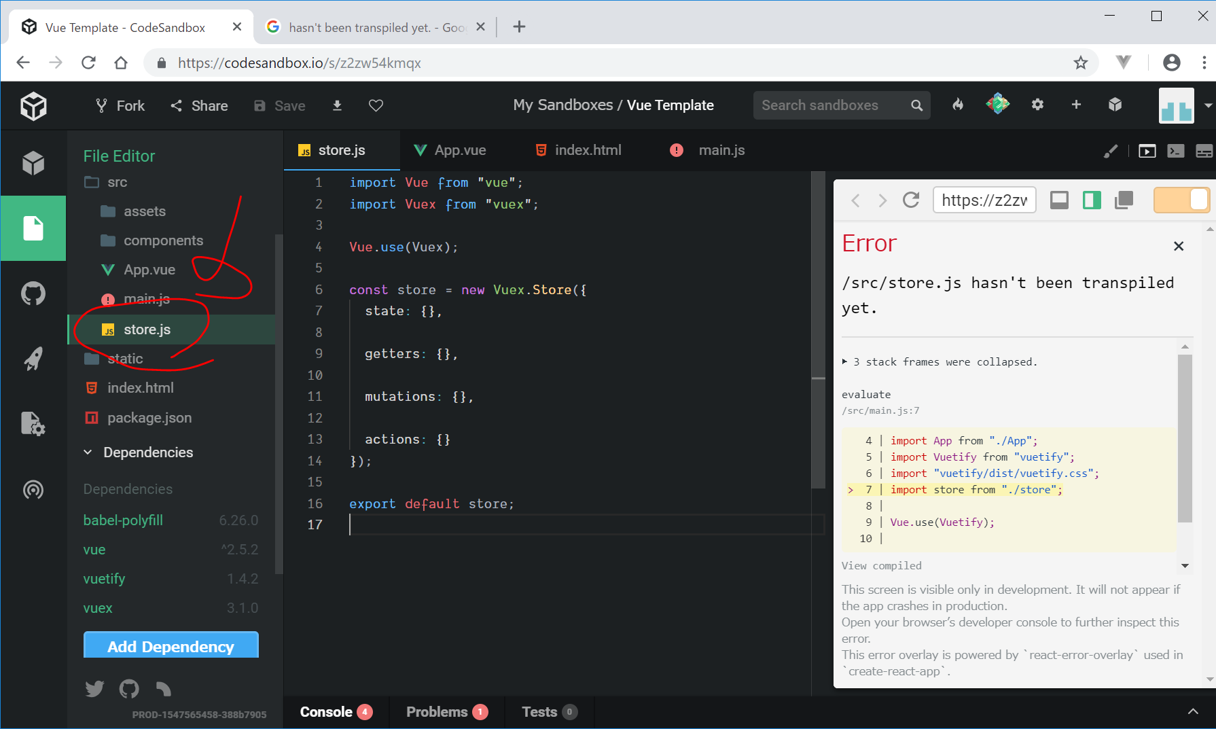The width and height of the screenshot is (1216, 729).
Task: Open the Deployment rocket panel
Action: click(x=33, y=359)
